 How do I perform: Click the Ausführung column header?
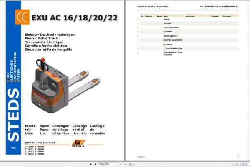[x=190, y=16]
